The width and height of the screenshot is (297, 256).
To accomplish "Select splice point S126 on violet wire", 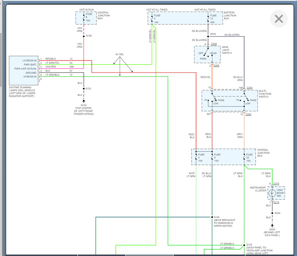I will tap(84, 36).
